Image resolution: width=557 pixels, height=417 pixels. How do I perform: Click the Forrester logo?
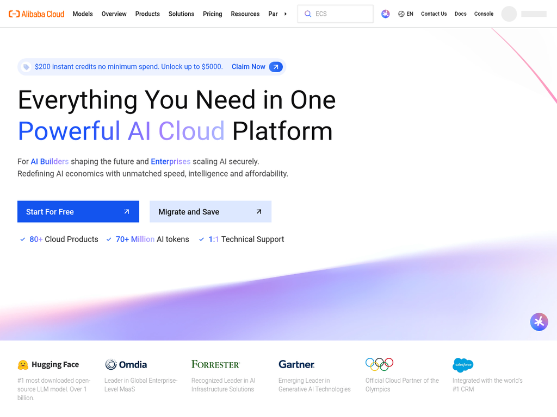point(215,364)
